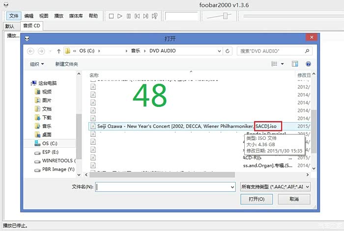Click the 打开(O) button
344x231 pixels.
(x=257, y=199)
